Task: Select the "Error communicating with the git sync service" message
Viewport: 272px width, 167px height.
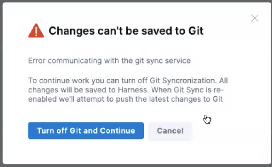Action: [x=109, y=61]
